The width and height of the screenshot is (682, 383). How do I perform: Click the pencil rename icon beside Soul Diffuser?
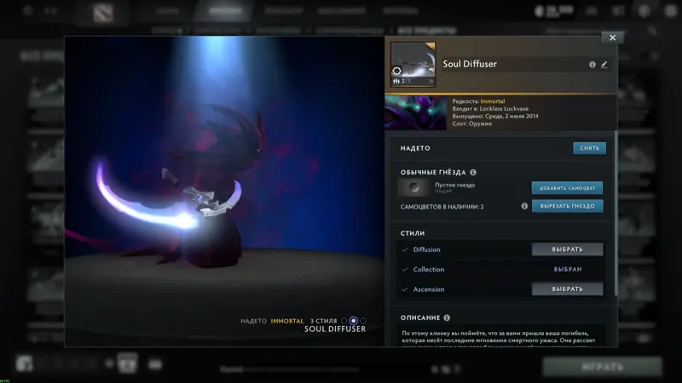(x=604, y=65)
